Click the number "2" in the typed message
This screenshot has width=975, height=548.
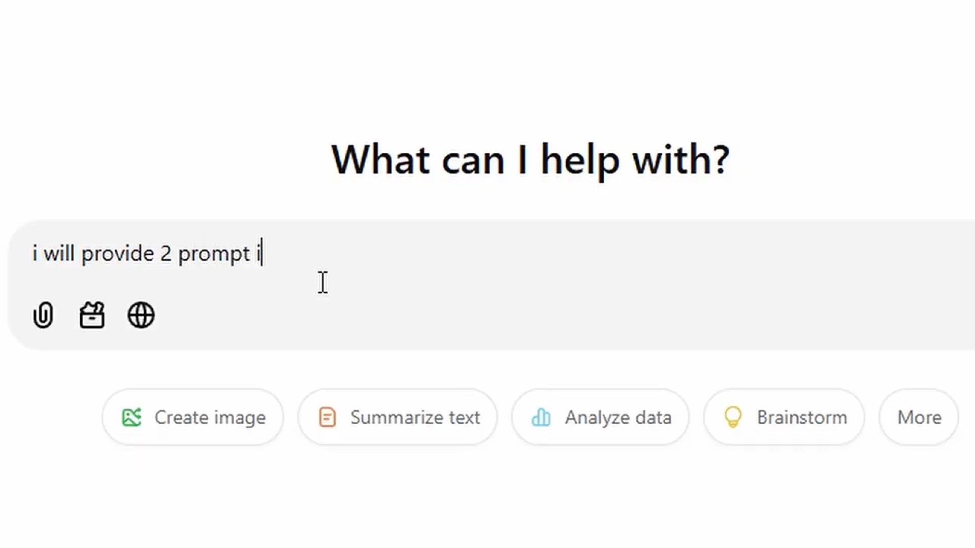166,253
